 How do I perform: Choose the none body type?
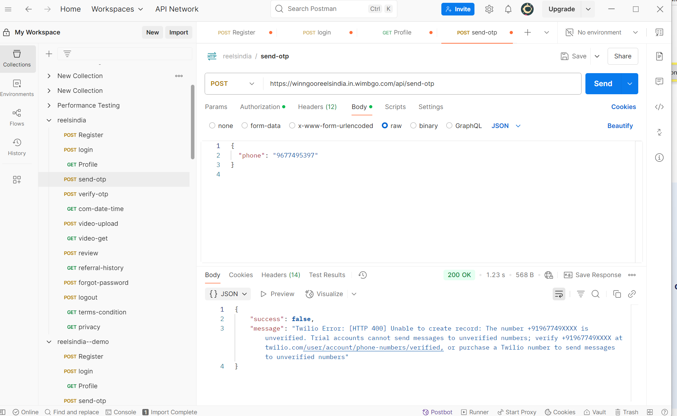212,126
